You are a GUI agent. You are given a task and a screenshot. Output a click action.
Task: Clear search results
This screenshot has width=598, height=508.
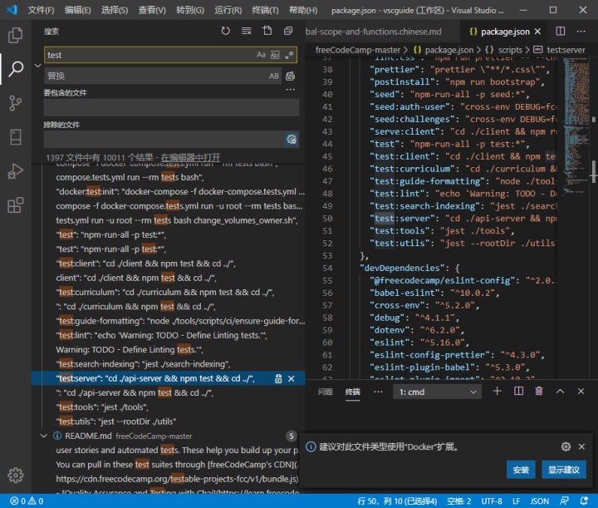tap(247, 31)
